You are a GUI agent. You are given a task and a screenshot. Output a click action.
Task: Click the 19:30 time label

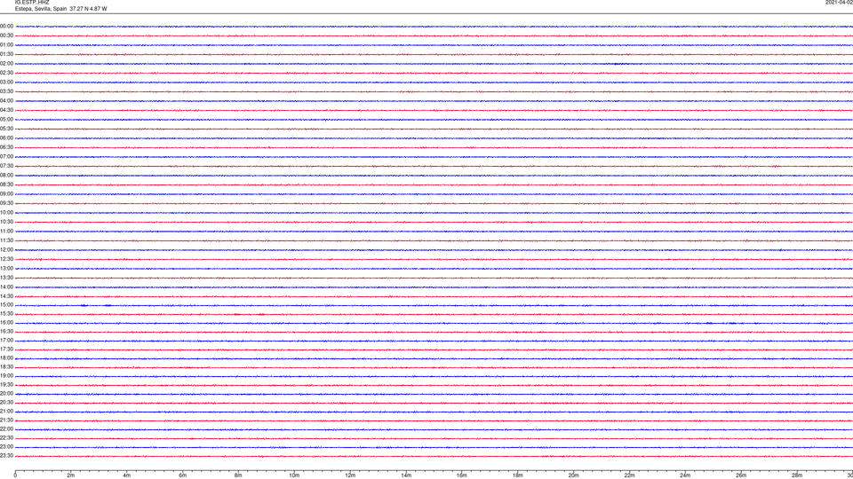[x=6, y=384]
